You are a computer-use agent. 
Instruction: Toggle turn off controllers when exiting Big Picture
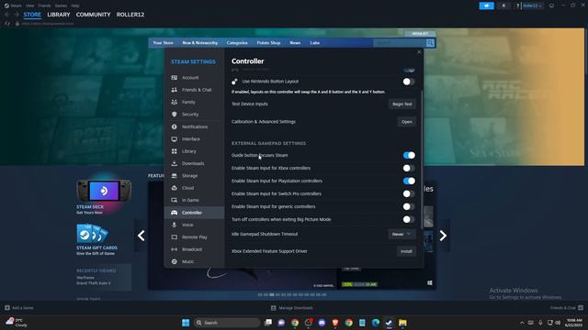[x=409, y=219]
